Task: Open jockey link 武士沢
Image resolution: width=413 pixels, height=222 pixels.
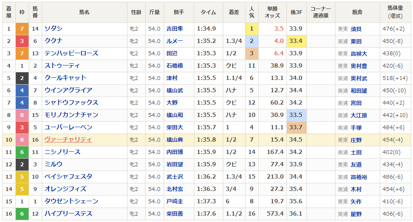Action: tap(175, 177)
